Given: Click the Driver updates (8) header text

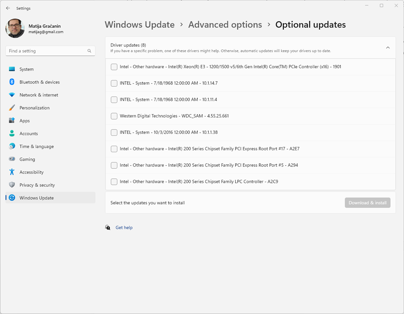Looking at the screenshot, I should (128, 45).
